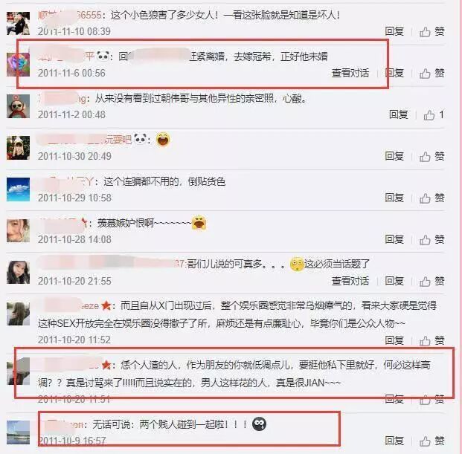
Task: Open the Teletubby avatar commenter's profile
Action: click(19, 106)
